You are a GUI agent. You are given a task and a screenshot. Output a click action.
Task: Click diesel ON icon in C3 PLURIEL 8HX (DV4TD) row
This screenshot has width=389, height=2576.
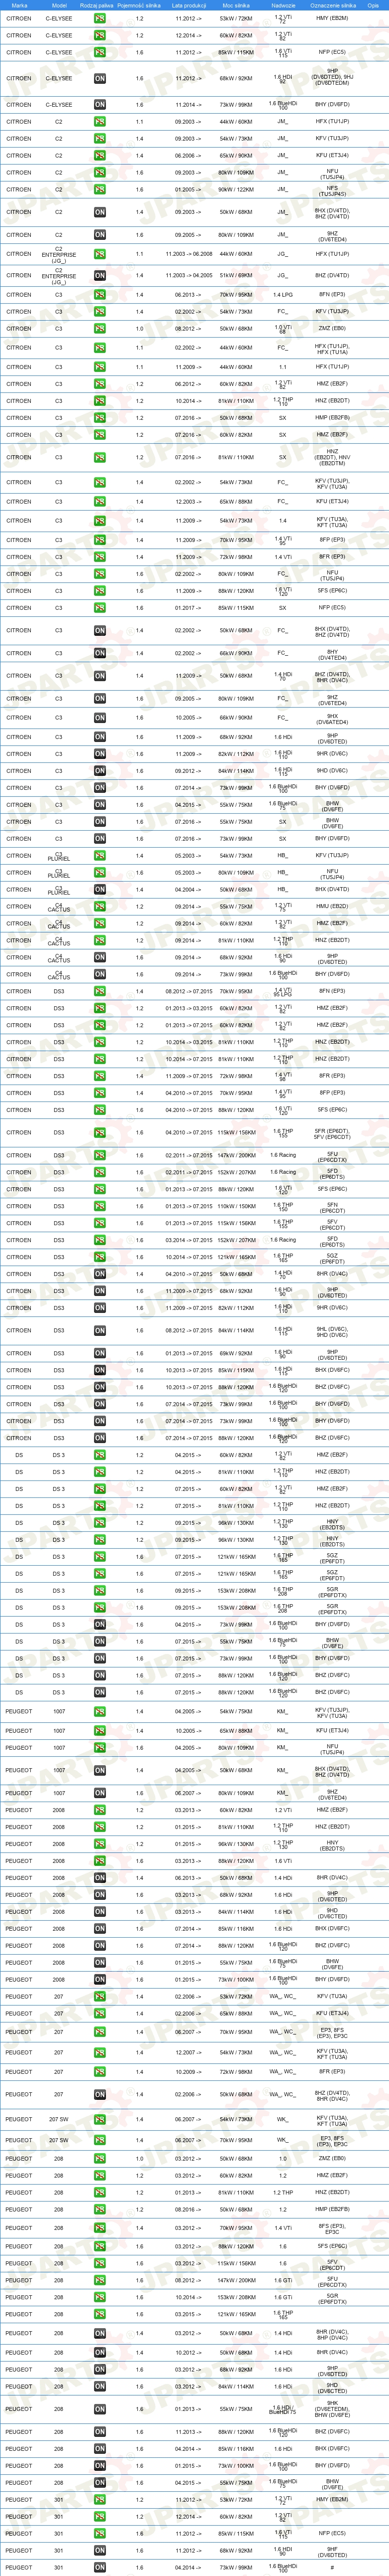[100, 889]
